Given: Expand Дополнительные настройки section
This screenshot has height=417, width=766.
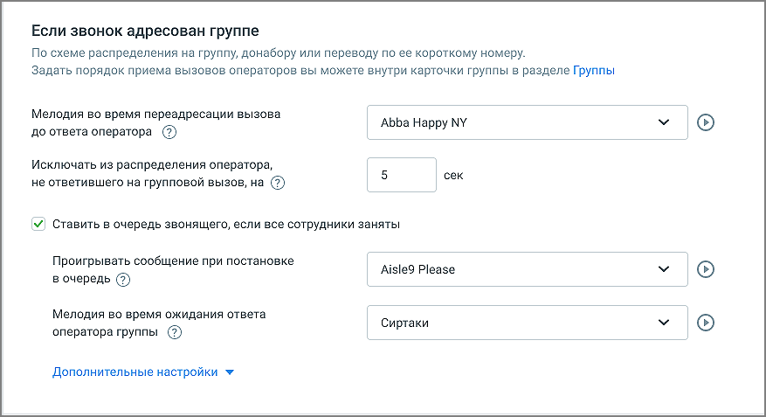Looking at the screenshot, I should click(143, 372).
